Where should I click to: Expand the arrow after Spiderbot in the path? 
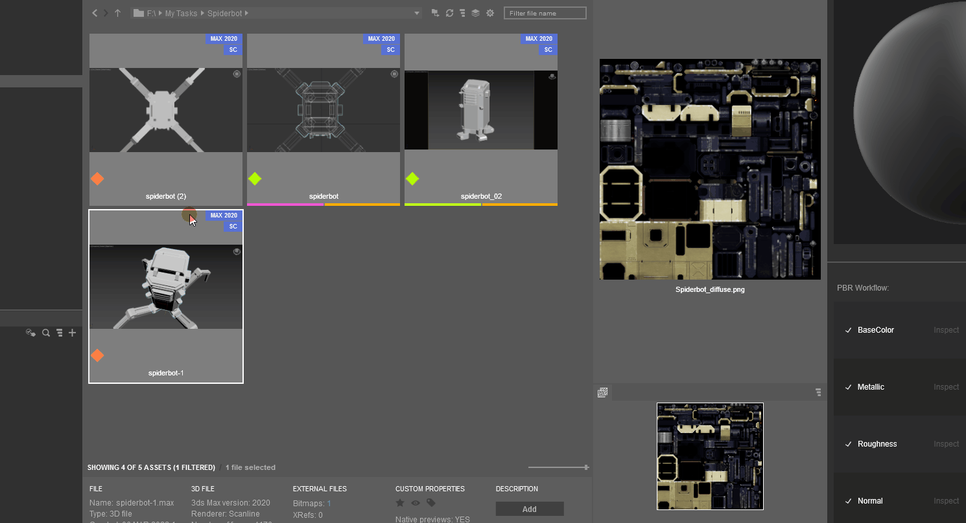[247, 14]
